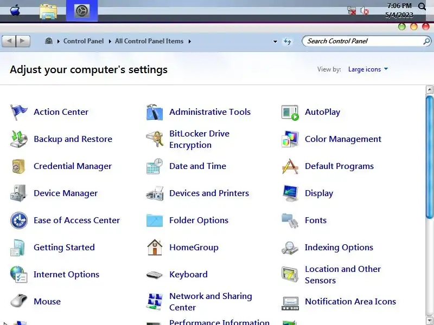Click the Mouse icon
434x325 pixels.
pyautogui.click(x=18, y=301)
